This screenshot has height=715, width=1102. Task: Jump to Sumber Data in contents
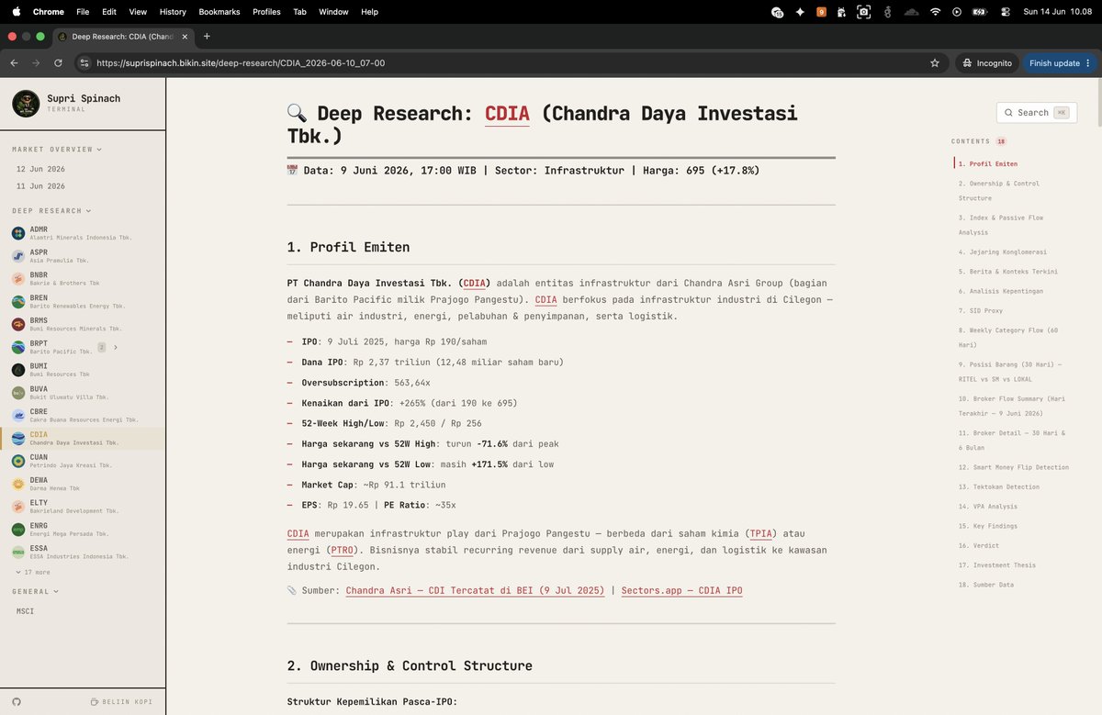985,585
